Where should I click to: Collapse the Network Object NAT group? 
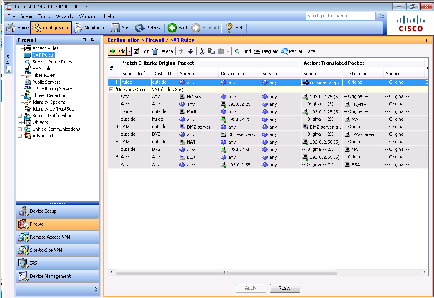click(x=111, y=90)
